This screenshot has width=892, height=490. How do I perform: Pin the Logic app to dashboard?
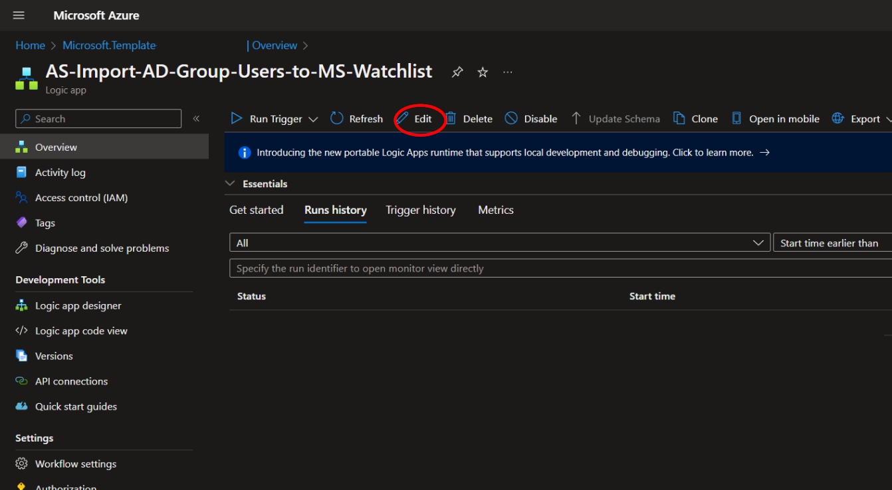pos(457,72)
